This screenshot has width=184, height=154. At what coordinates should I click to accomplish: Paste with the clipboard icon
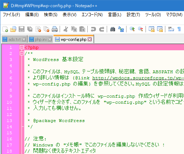tap(82, 29)
